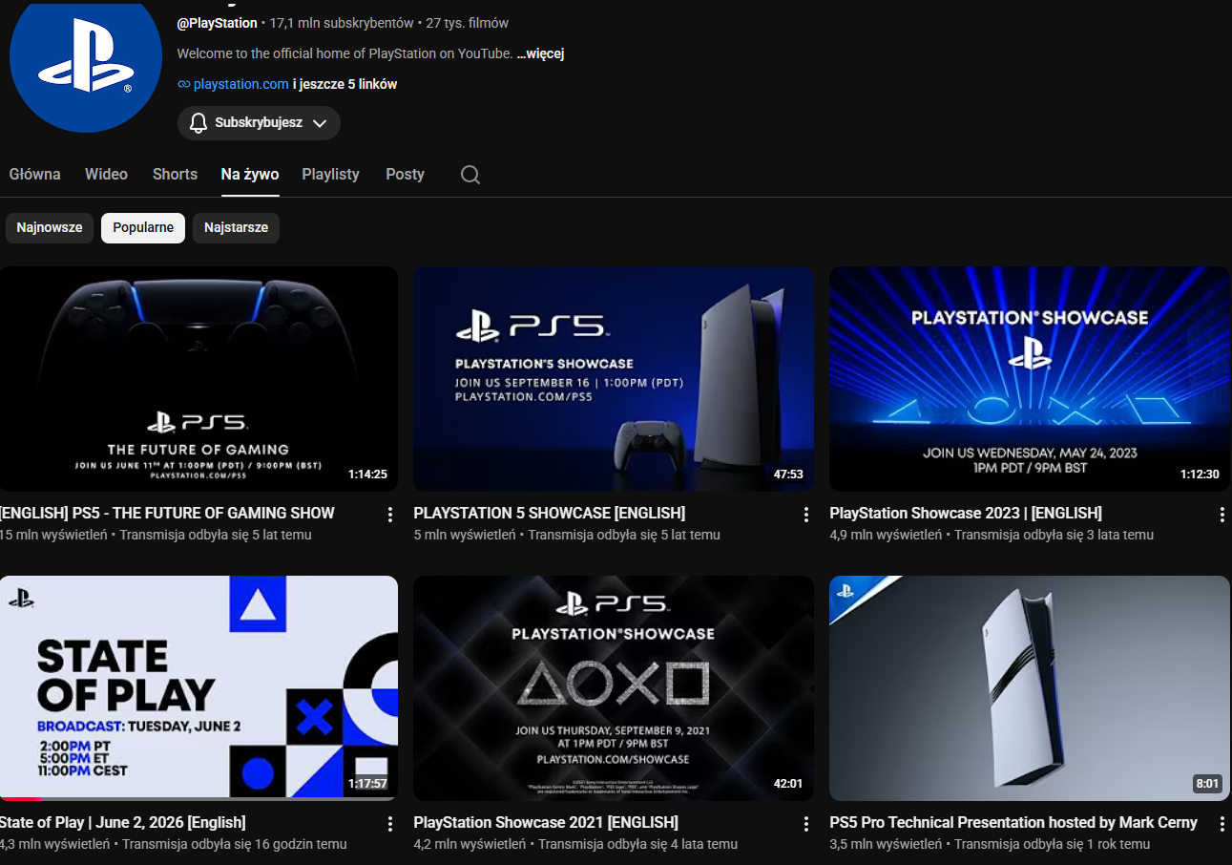Click title 'PlayStation Showcase 2023 | [ENGLISH]'
Screen dimensions: 1232x865
pyautogui.click(x=966, y=514)
